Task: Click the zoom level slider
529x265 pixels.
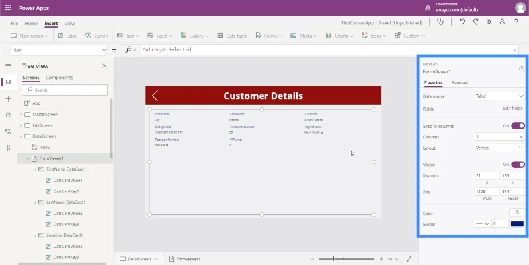Action: [346, 259]
